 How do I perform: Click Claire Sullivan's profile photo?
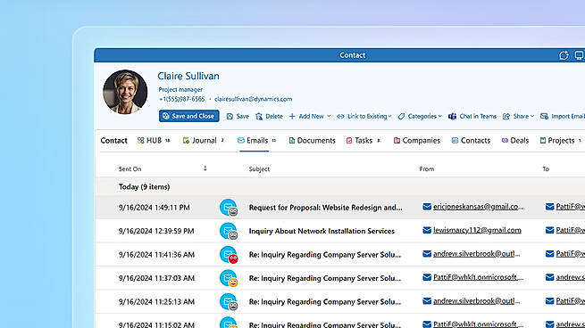125,92
